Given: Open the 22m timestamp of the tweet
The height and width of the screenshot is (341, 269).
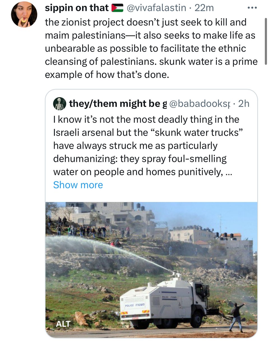Looking at the screenshot, I should (204, 8).
